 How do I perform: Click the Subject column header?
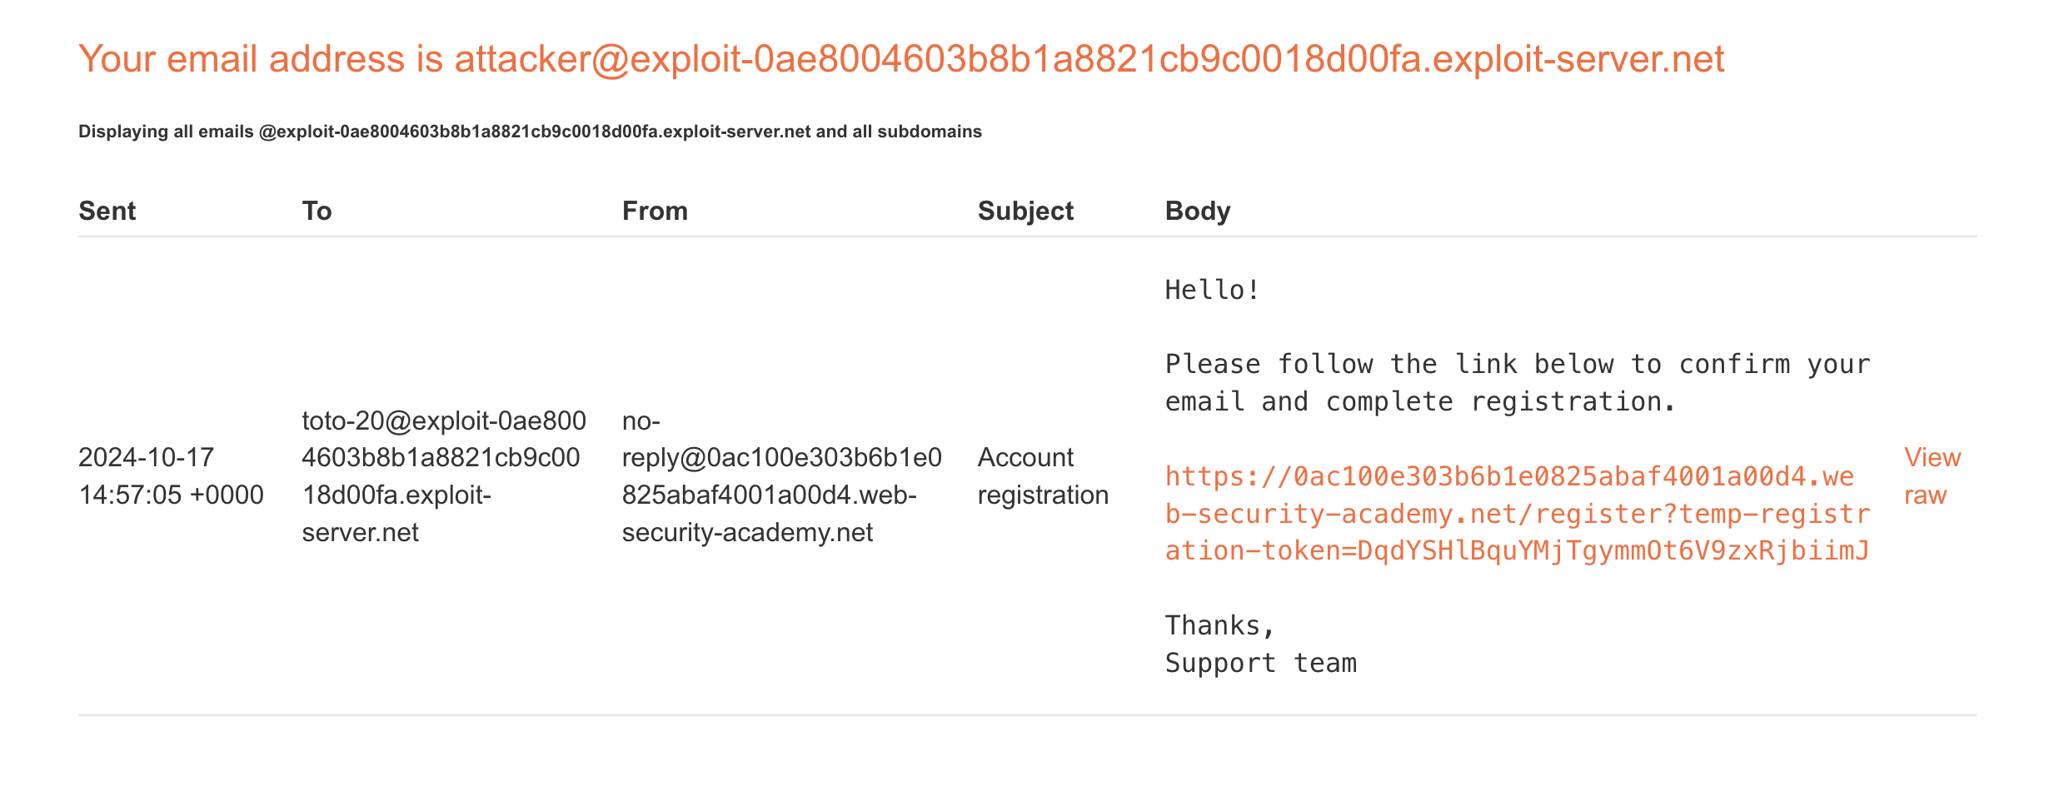coord(1025,211)
